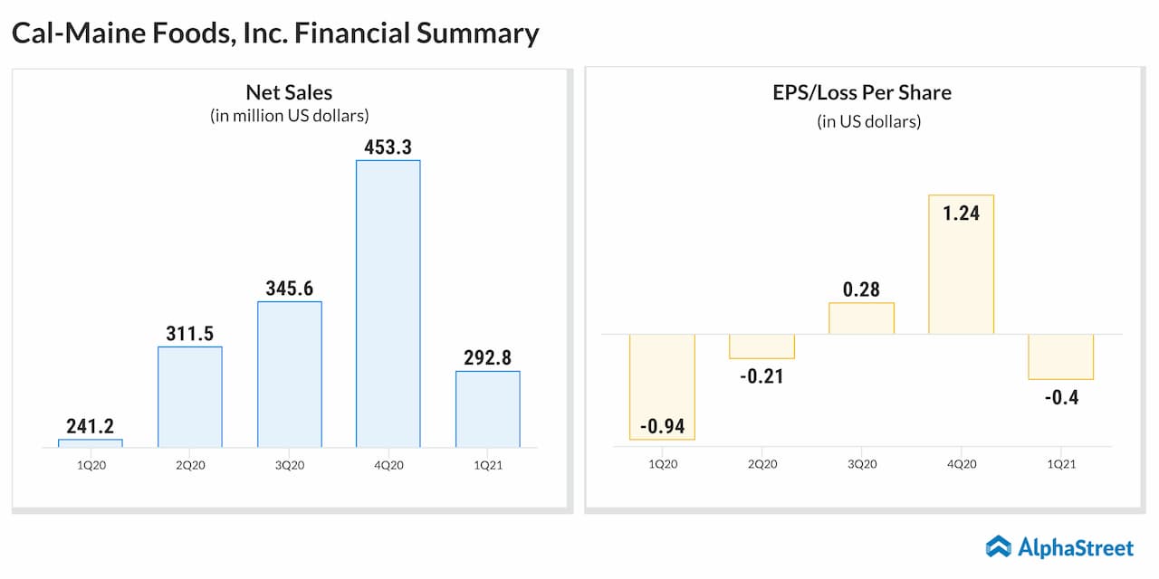Click the AlphaStreet logo icon
The height and width of the screenshot is (579, 1159).
pos(998,546)
